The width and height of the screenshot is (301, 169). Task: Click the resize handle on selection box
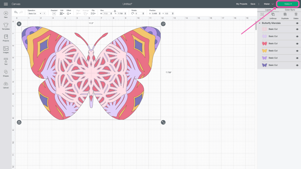pos(163,122)
